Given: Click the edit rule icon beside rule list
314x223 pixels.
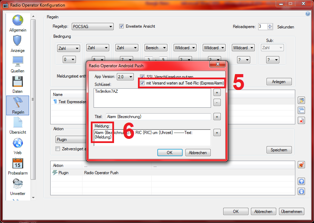Looking at the screenshot, I should click(302, 100).
